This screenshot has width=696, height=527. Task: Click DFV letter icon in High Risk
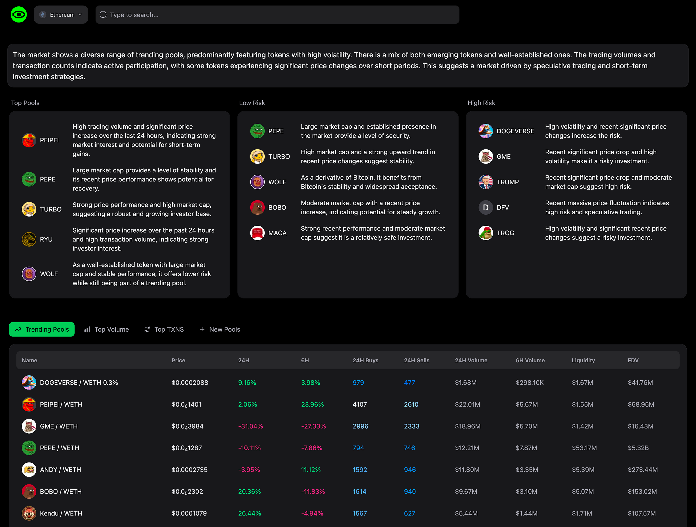486,207
